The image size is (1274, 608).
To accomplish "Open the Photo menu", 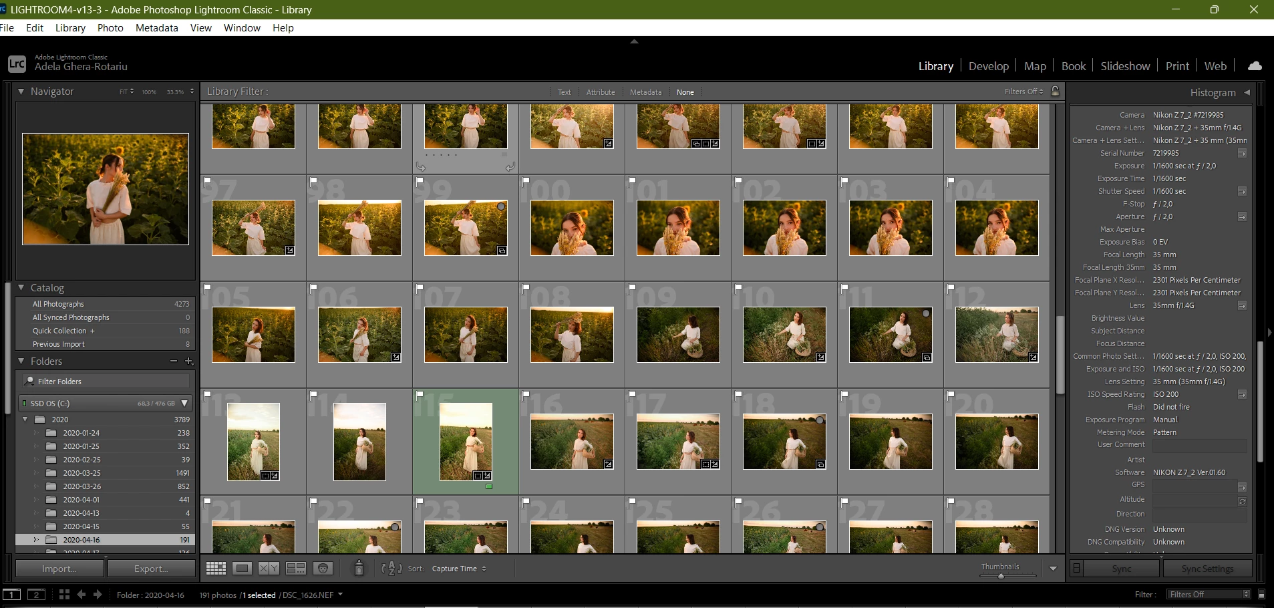I will pos(110,28).
